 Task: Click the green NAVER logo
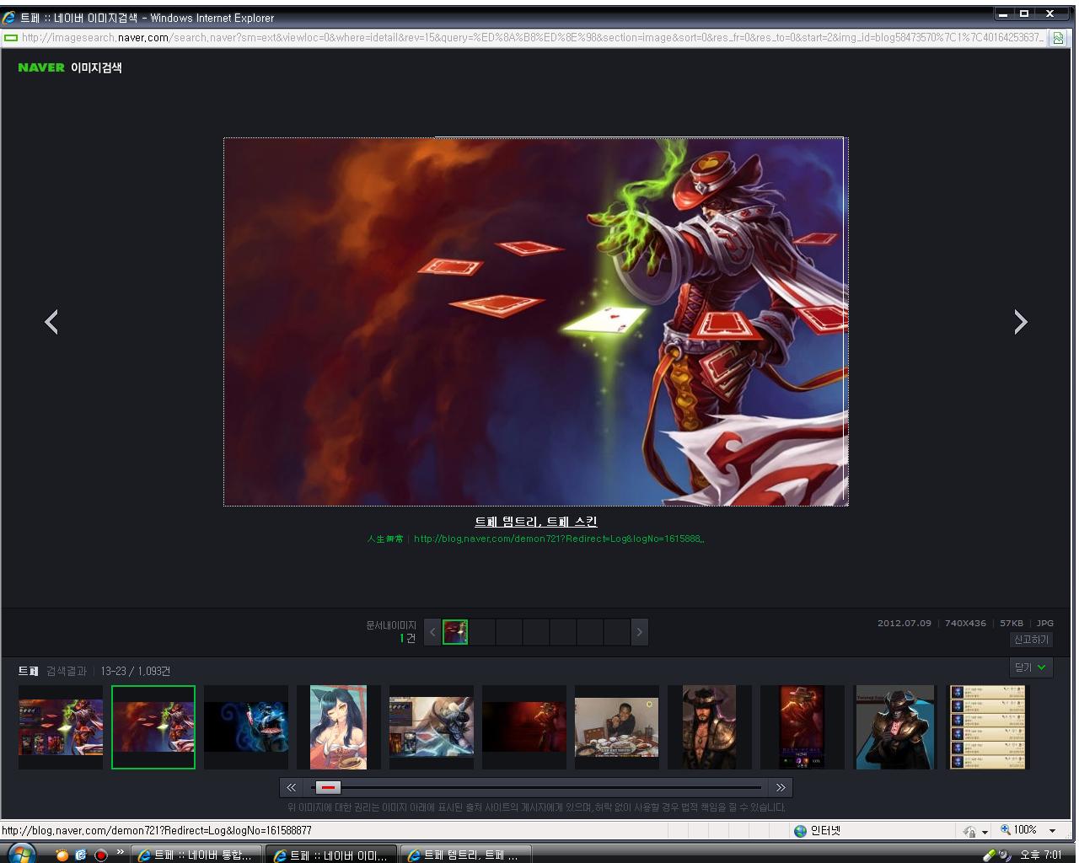pos(41,67)
